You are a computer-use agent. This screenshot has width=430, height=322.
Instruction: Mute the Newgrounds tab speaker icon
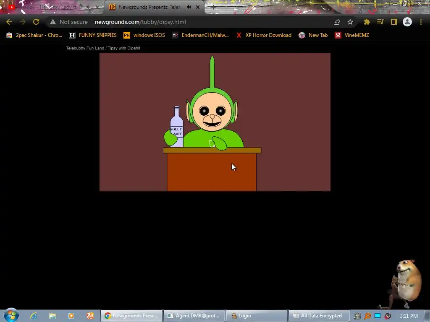[189, 7]
